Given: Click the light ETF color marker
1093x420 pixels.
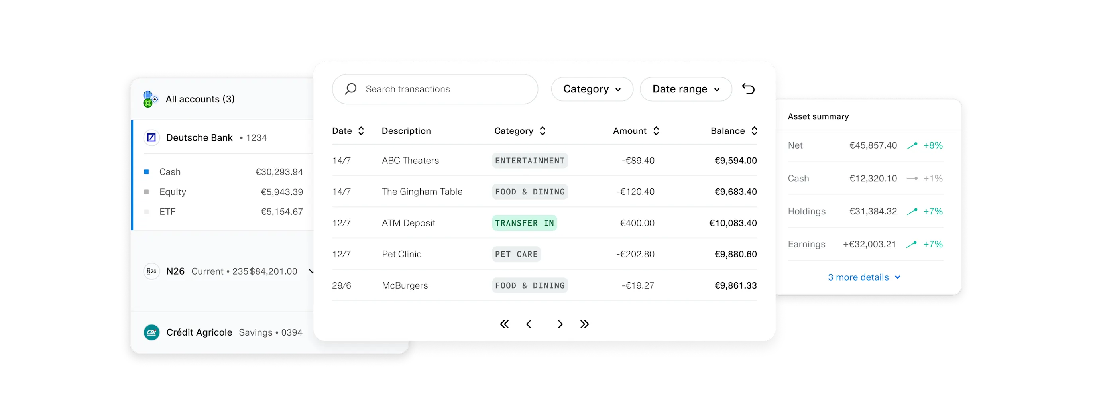Looking at the screenshot, I should tap(146, 212).
